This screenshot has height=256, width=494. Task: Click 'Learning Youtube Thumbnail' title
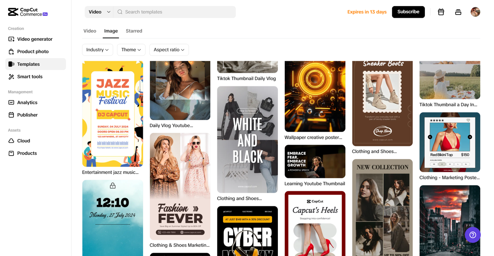pyautogui.click(x=315, y=183)
